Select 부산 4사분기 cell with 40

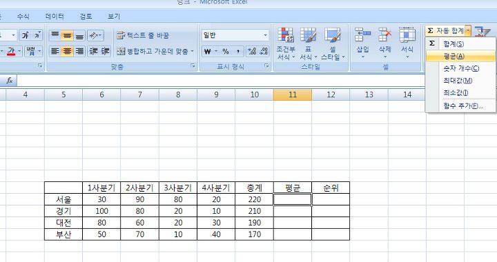[216, 234]
